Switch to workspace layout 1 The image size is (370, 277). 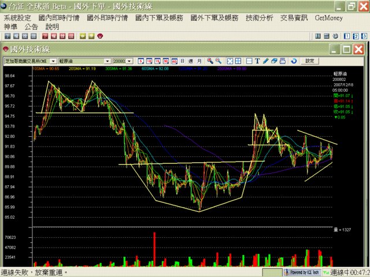click(347, 36)
